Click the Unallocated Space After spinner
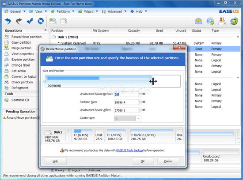Screen dimensions: 243x180 [x=140, y=110]
